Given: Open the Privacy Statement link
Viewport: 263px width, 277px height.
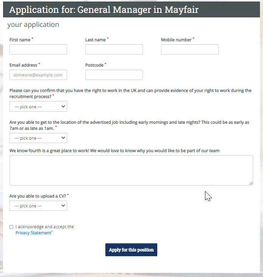Looking at the screenshot, I should coord(33,233).
